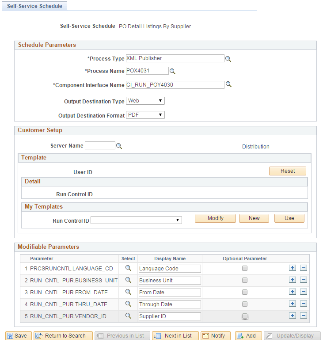Click the RUN_CNTL_PUR.VENDOR_ID parameter text
The height and width of the screenshot is (342, 323).
click(68, 316)
